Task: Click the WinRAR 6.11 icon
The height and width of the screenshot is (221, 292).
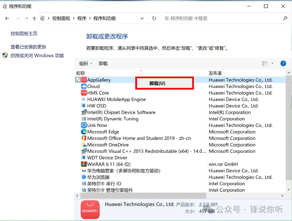Action: (84, 164)
